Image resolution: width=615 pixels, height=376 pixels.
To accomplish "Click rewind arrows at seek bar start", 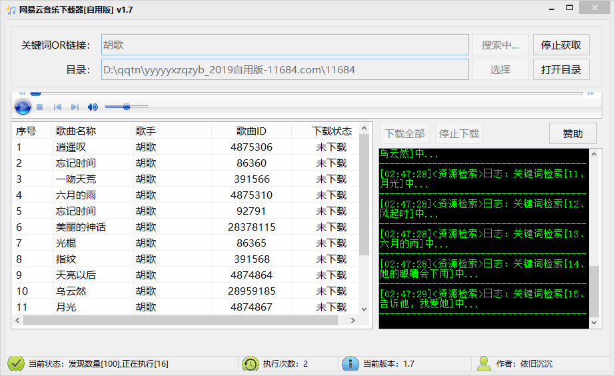I will [x=23, y=93].
